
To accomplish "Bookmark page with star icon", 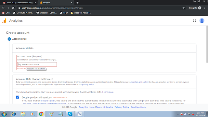I will (183, 8).
